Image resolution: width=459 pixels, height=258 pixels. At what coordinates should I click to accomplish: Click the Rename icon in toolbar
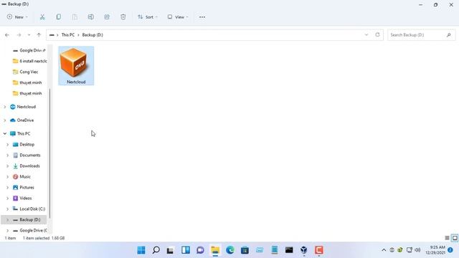[91, 17]
